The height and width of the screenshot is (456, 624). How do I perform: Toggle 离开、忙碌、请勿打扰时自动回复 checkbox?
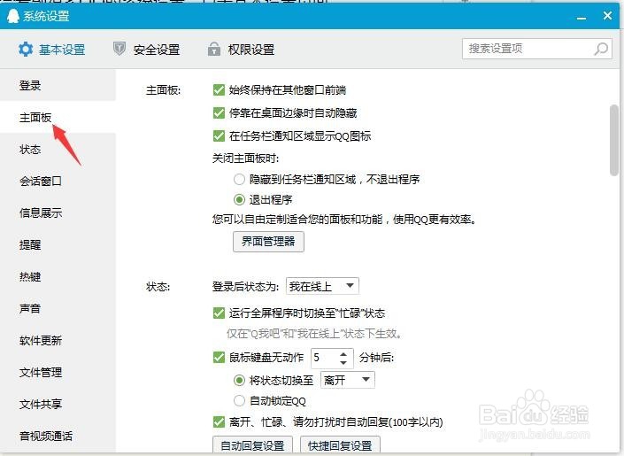[x=219, y=421]
